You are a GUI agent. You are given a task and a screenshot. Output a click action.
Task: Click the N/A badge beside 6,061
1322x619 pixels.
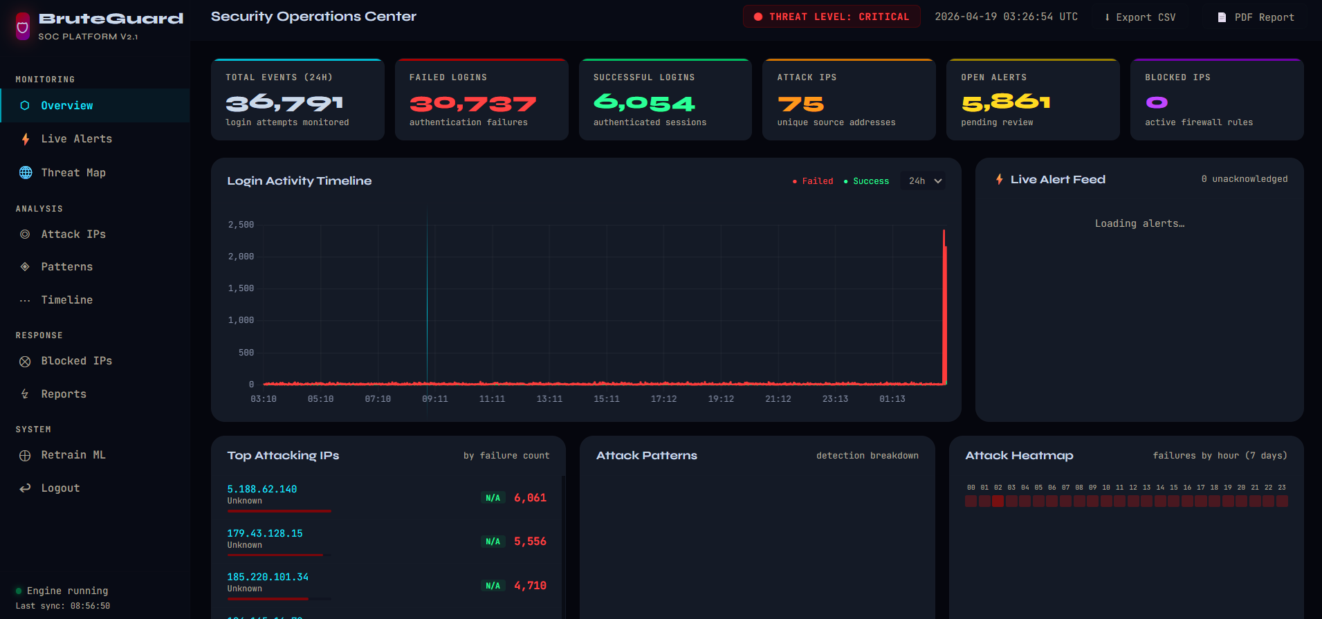pyautogui.click(x=493, y=498)
